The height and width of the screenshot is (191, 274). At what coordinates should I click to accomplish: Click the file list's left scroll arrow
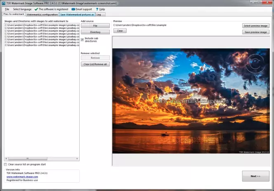click(6, 159)
